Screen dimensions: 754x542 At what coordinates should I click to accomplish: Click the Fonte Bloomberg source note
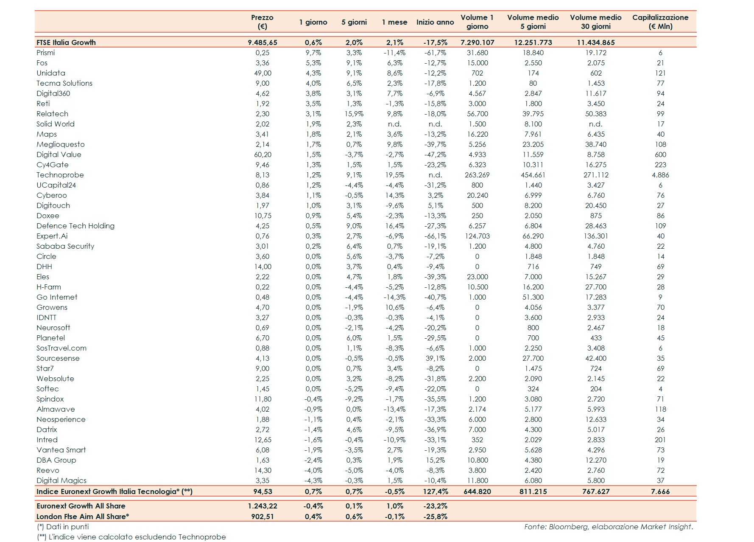609,527
